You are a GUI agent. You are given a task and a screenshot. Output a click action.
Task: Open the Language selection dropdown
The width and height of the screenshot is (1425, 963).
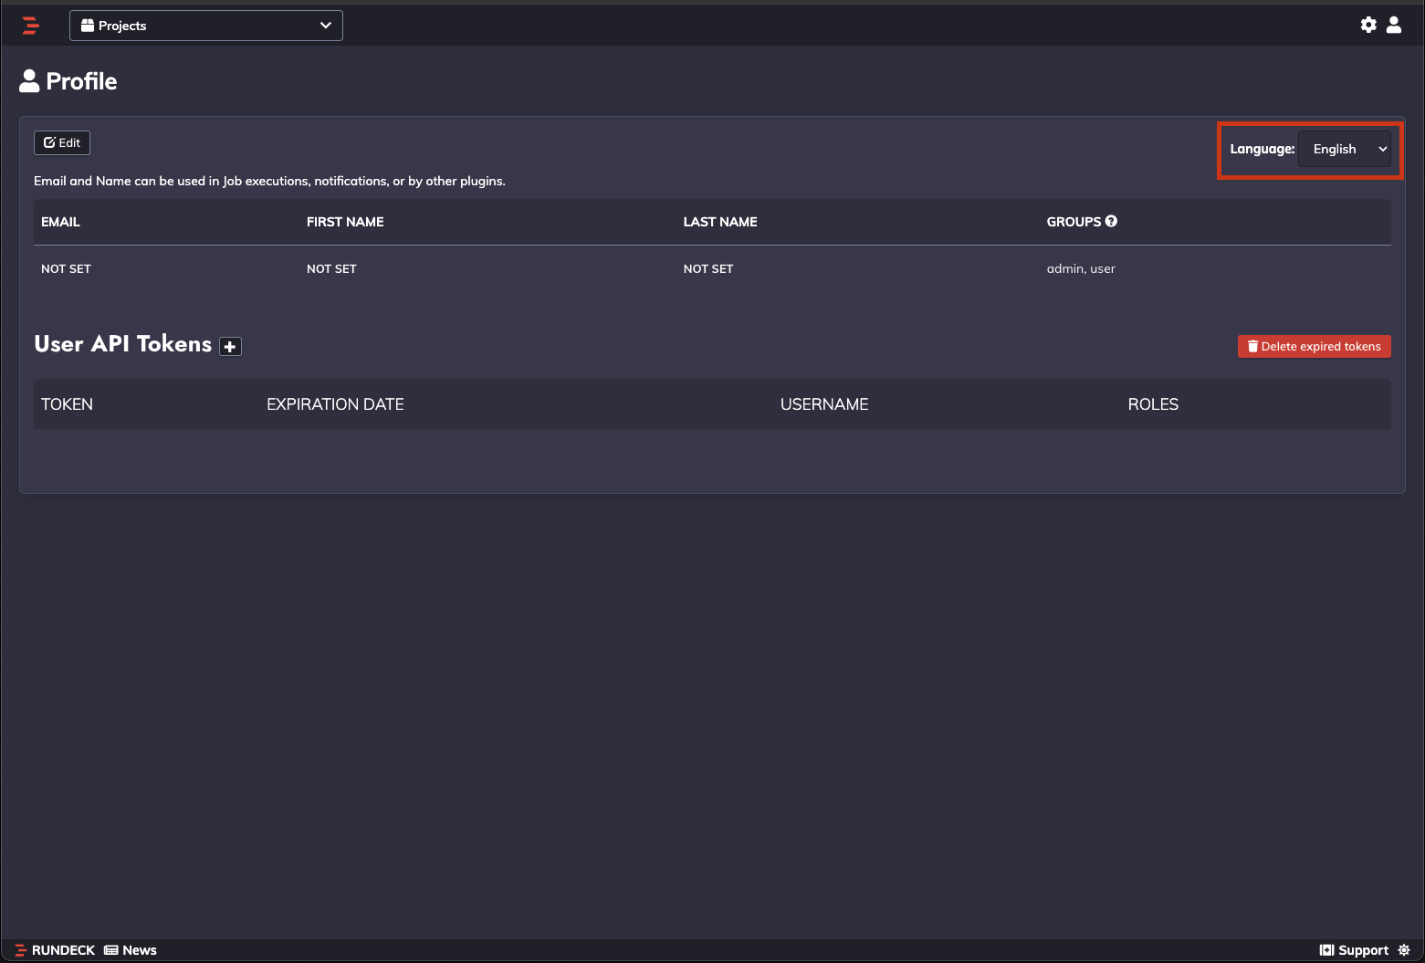[1345, 149]
